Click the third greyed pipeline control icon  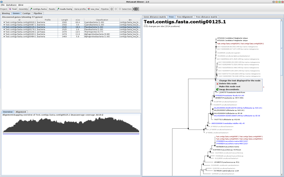(120, 9)
